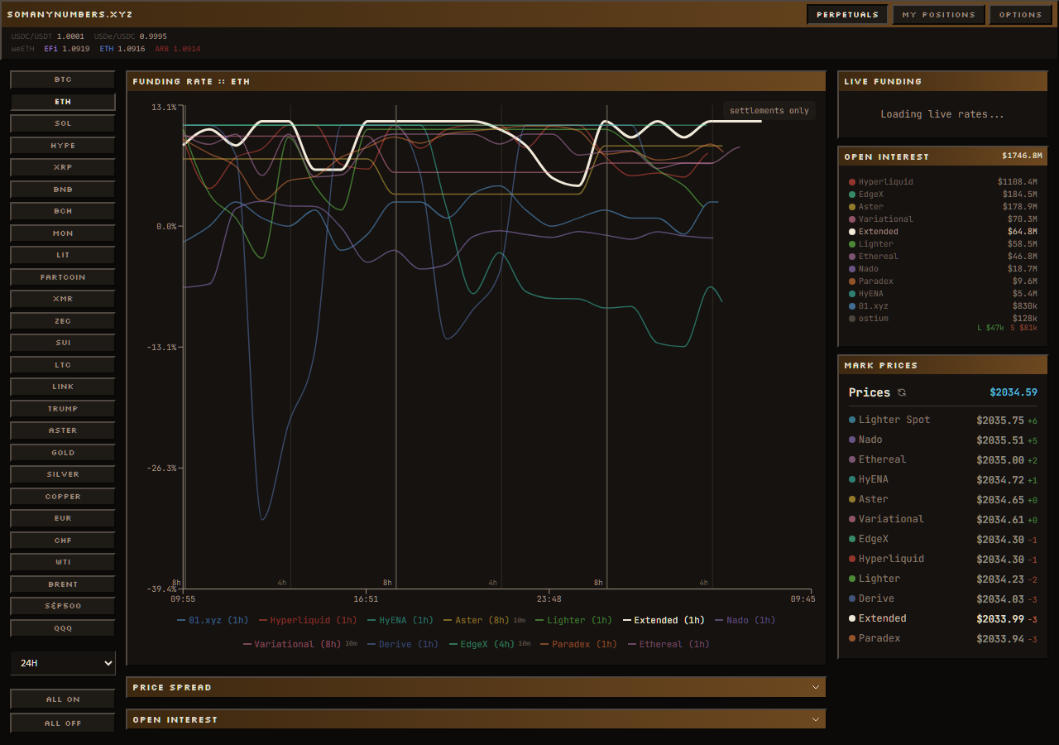
Task: Open the 24H timeframe dropdown
Action: [63, 663]
